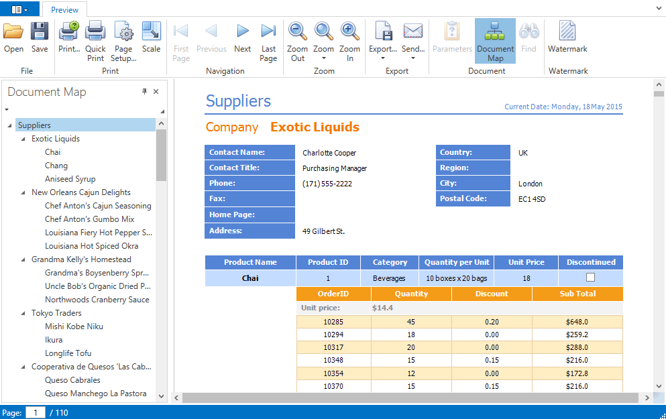Click the page number input field

tap(36, 412)
